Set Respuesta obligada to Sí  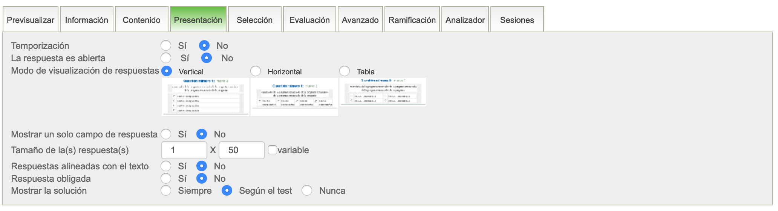pos(166,178)
